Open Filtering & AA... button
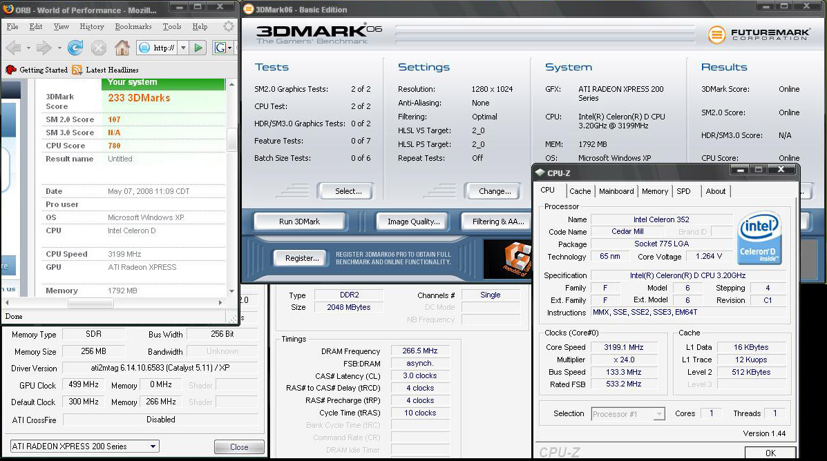Image resolution: width=827 pixels, height=461 pixels. (497, 222)
